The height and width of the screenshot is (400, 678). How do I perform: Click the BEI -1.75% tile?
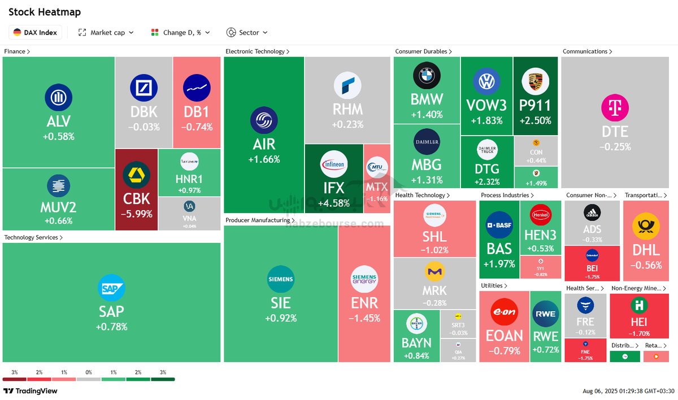point(592,264)
